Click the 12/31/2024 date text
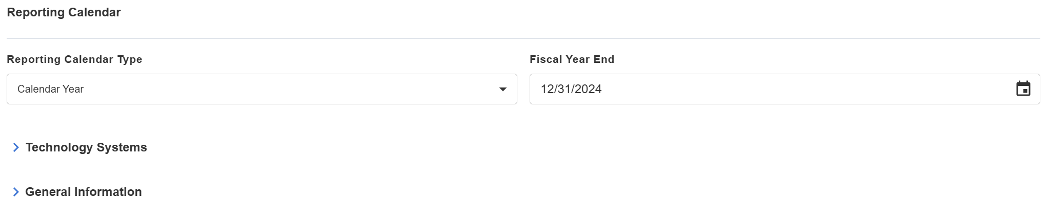This screenshot has width=1048, height=220. [571, 89]
